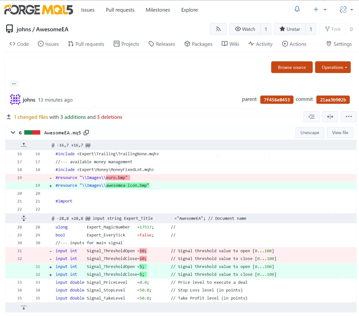Open the diff options ellipsis menu

(x=349, y=117)
